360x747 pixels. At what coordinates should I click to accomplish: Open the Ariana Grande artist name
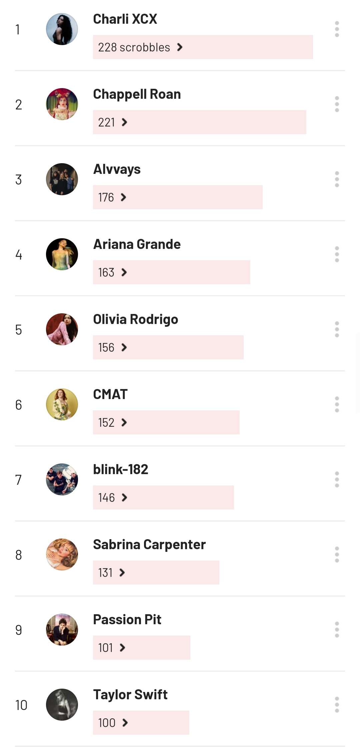137,244
